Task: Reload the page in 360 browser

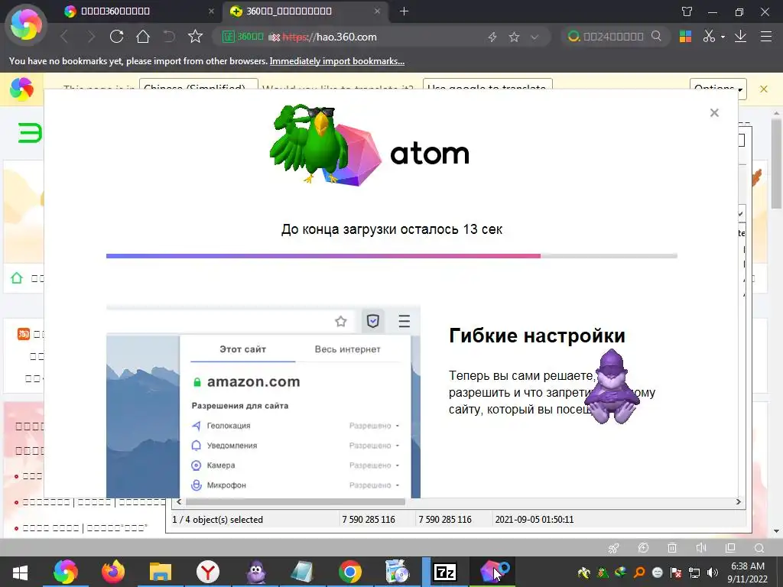Action: (116, 37)
